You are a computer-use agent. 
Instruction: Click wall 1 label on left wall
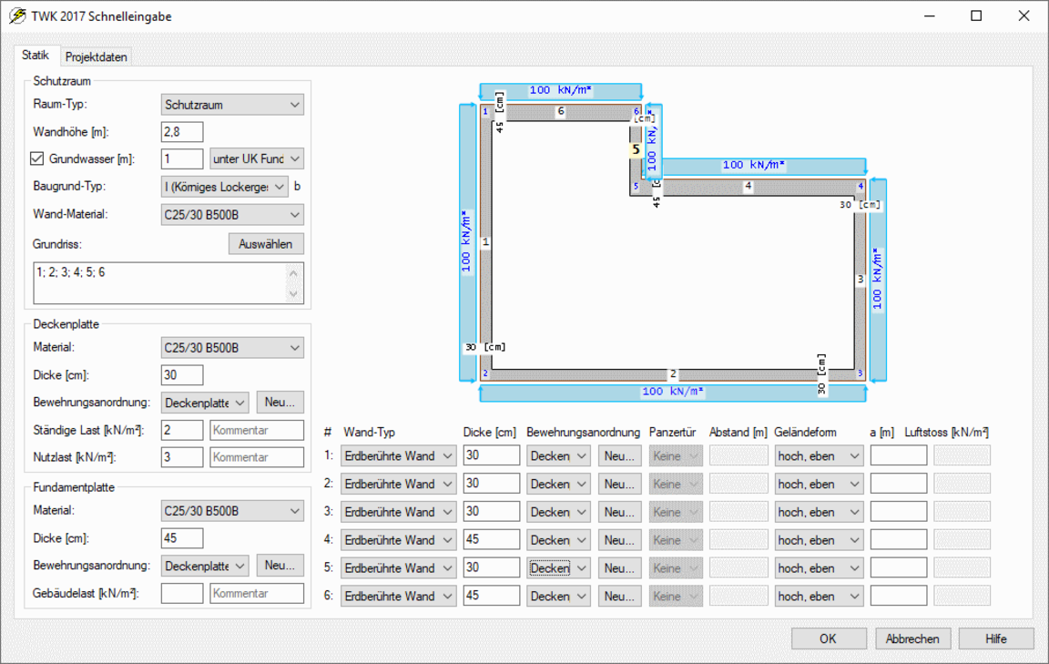(x=485, y=242)
